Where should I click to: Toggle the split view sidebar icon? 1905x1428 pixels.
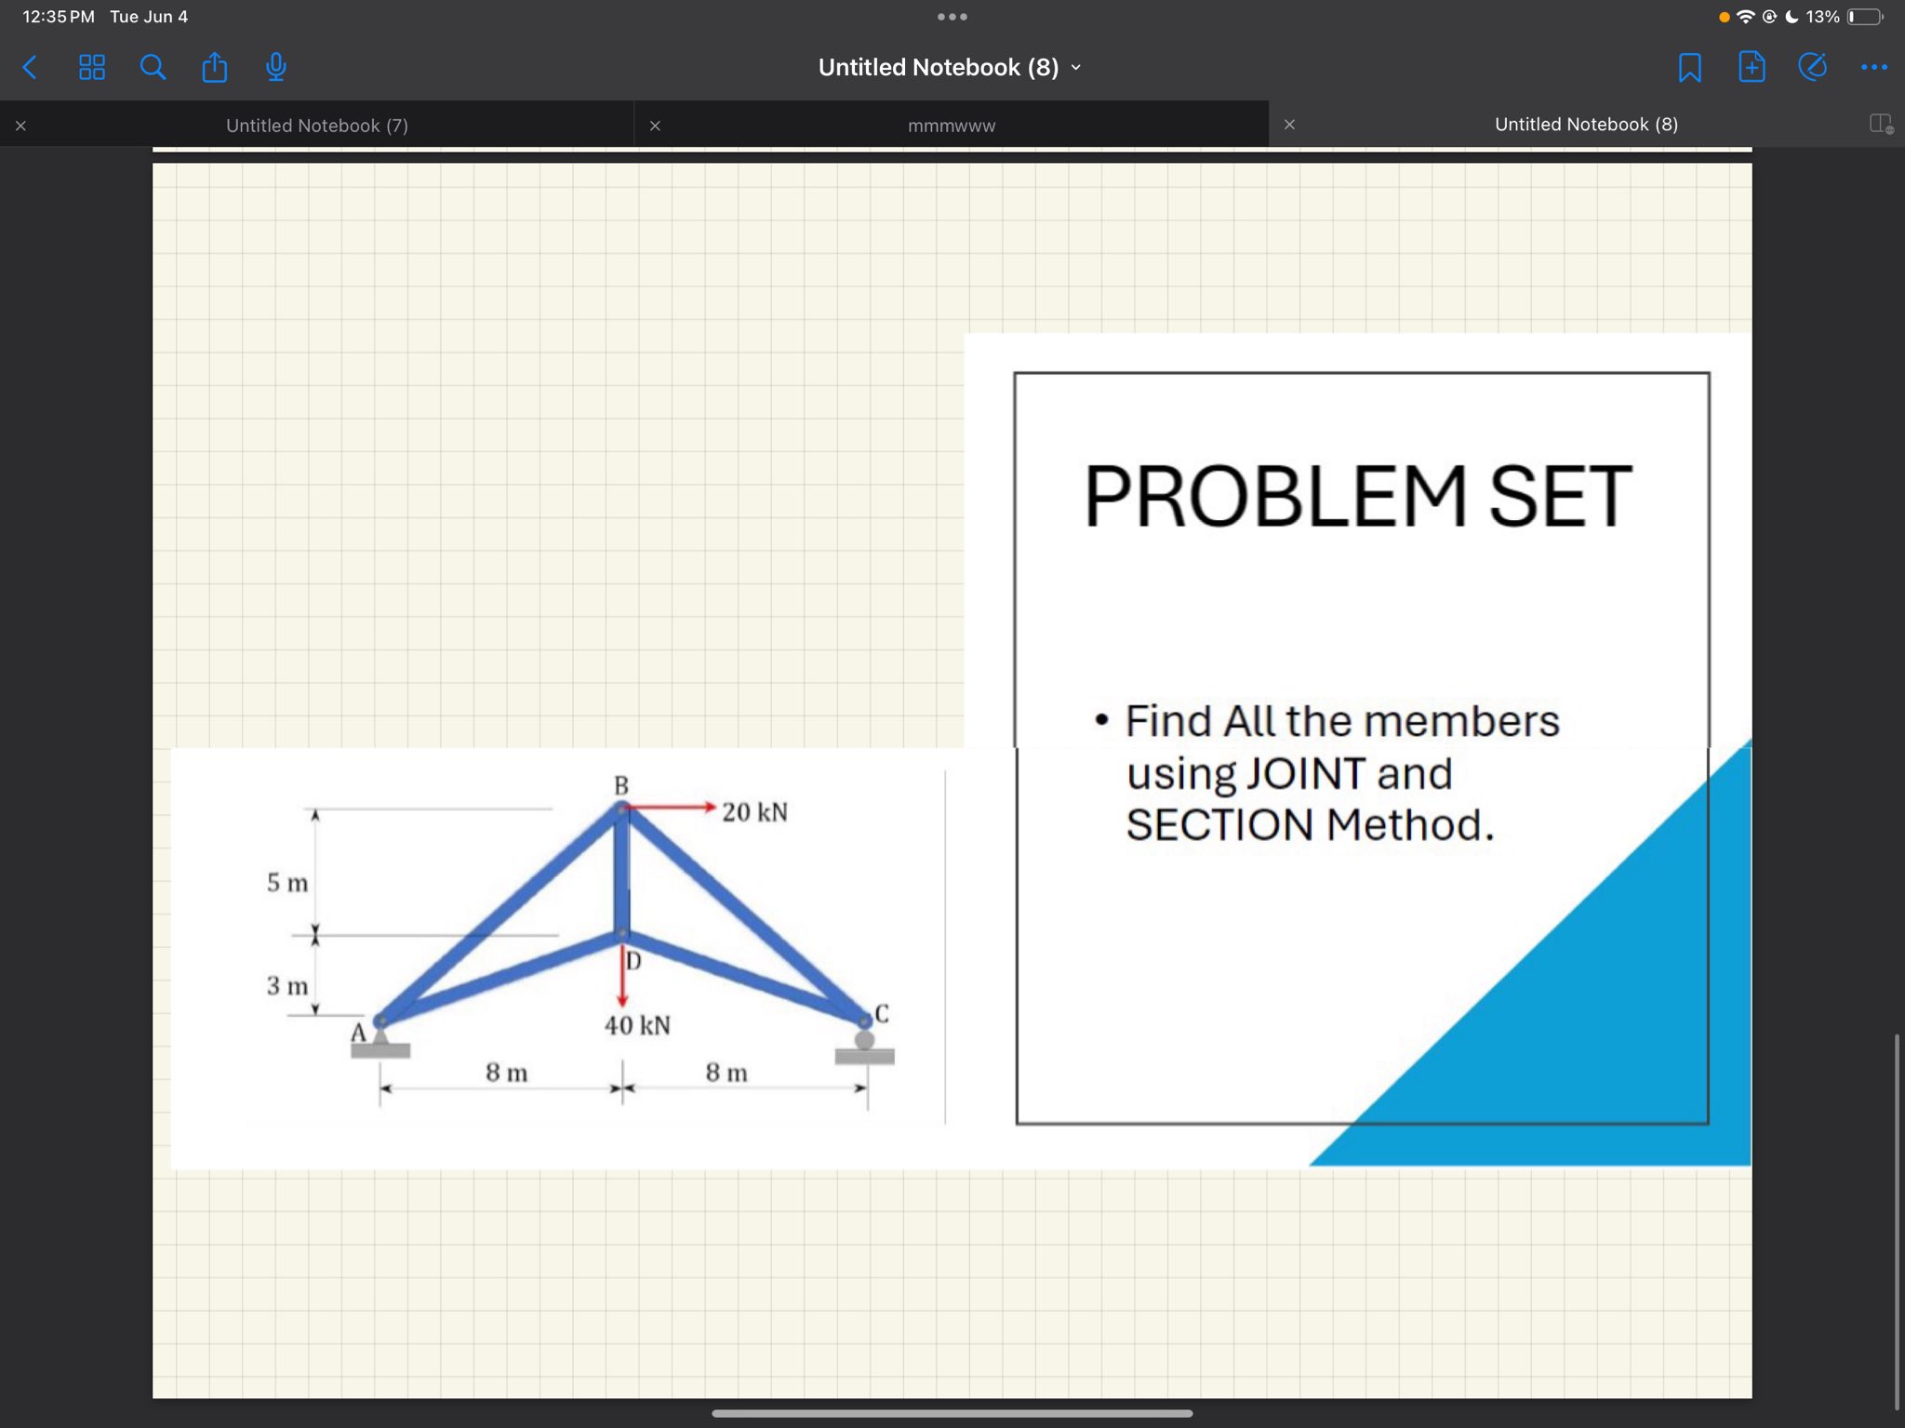[1881, 124]
